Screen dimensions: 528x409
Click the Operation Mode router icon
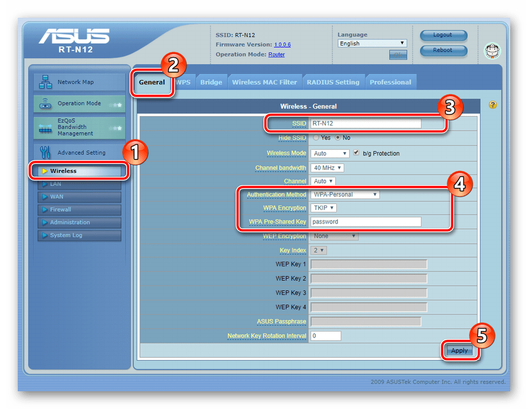[x=45, y=103]
